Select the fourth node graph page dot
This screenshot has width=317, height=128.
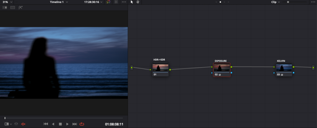pyautogui.click(x=228, y=2)
